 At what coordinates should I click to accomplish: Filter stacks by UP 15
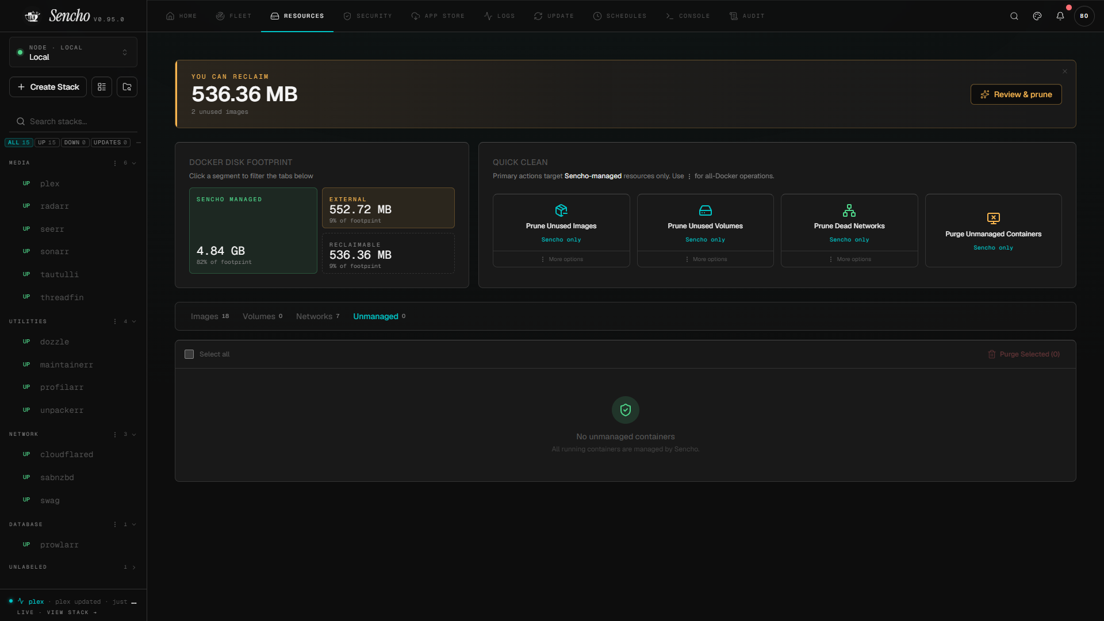tap(47, 143)
